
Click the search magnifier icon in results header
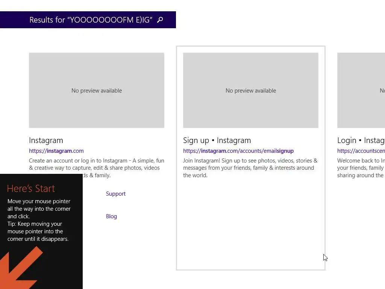point(160,20)
